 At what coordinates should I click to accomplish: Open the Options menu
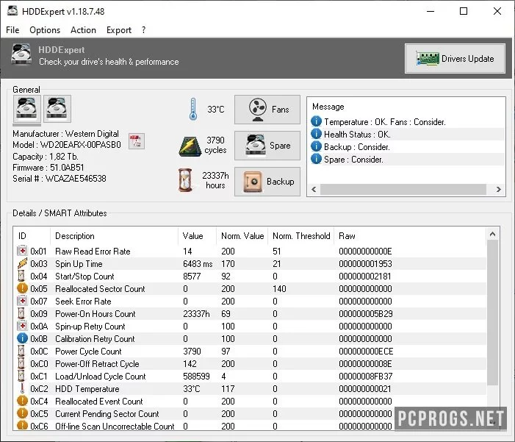(x=45, y=30)
